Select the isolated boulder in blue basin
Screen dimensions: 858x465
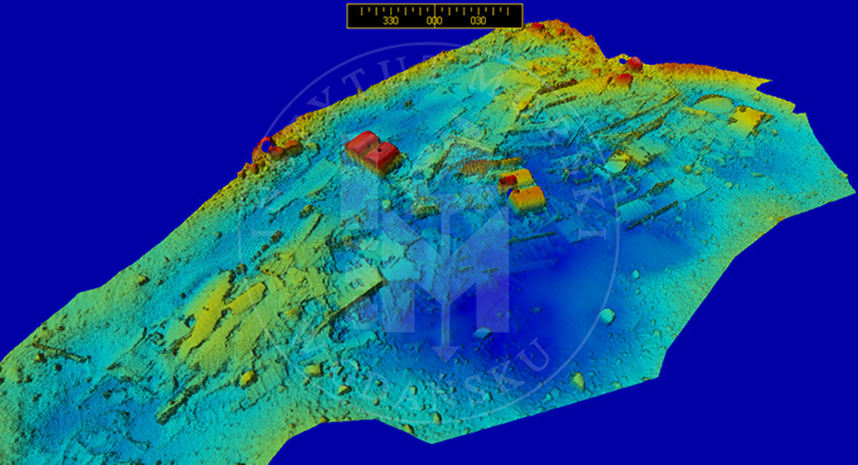point(606,315)
